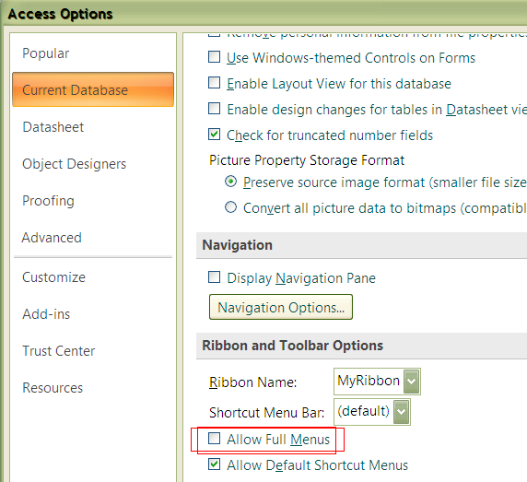This screenshot has width=527, height=482.
Task: Toggle Display Navigation Pane checkbox
Action: click(214, 277)
